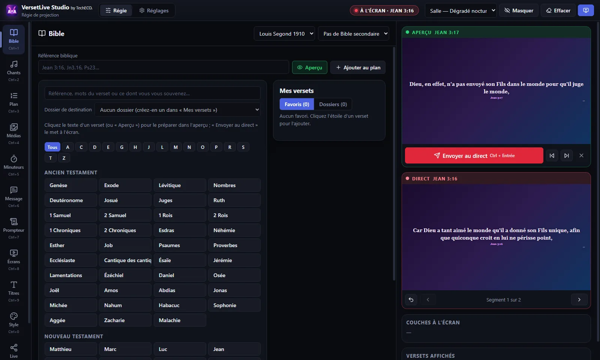Open the Style palette section
Viewport: 600px width, 360px height.
click(13, 323)
